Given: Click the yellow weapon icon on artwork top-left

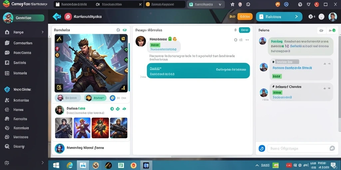Looking at the screenshot, I should [x=59, y=39].
